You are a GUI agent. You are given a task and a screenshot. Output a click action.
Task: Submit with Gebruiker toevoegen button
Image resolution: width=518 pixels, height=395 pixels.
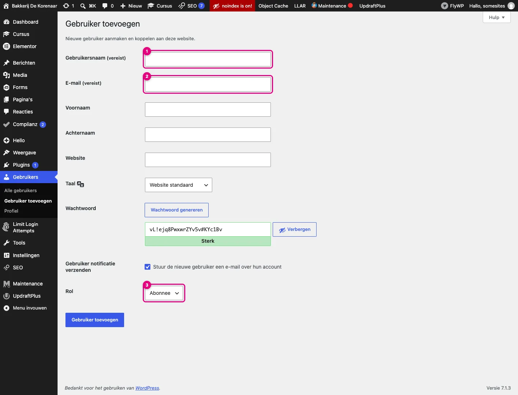(x=95, y=320)
